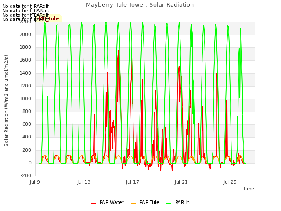The width and height of the screenshot is (281, 211).
Task: Click the MB_tule annotation label
Action: point(49,18)
